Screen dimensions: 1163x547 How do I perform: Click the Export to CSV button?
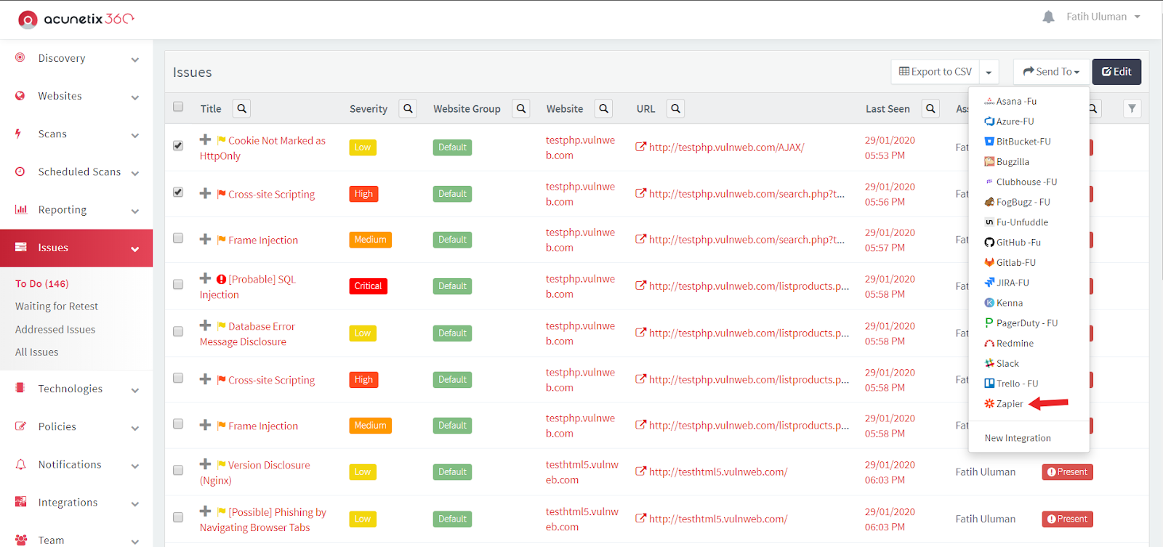(x=935, y=72)
